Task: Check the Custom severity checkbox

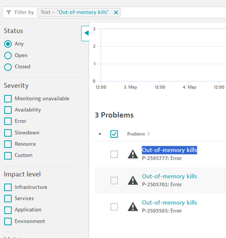Action: coord(8,155)
